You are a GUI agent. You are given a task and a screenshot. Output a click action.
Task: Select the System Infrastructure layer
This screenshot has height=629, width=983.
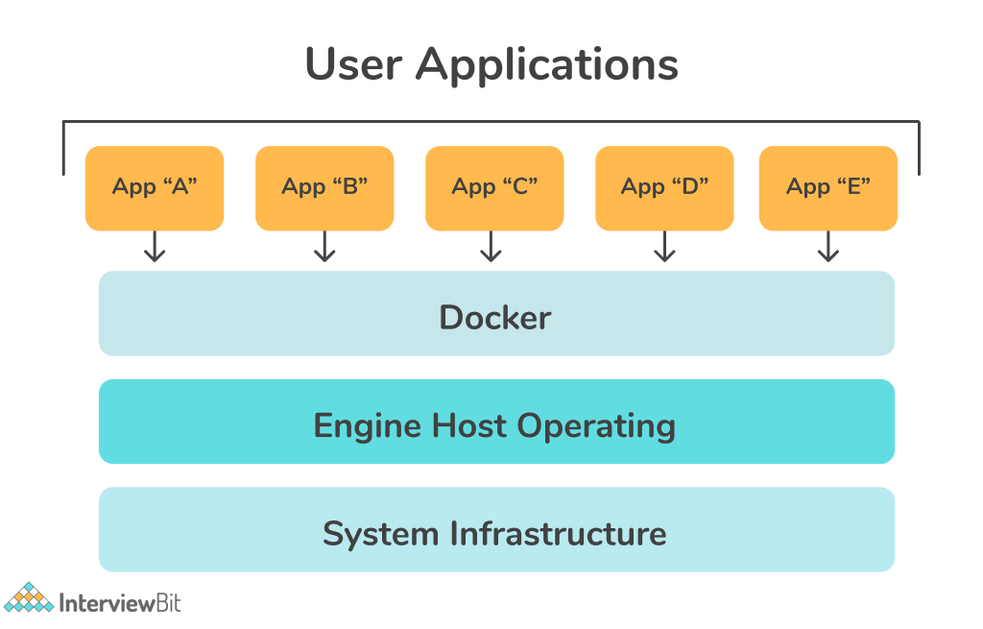click(496, 530)
